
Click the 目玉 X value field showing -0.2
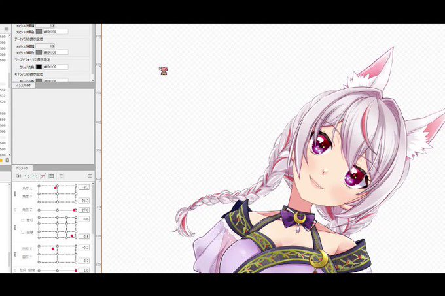(84, 248)
